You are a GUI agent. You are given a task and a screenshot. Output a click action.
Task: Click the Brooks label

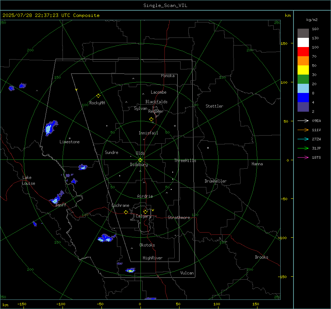pyautogui.click(x=261, y=257)
